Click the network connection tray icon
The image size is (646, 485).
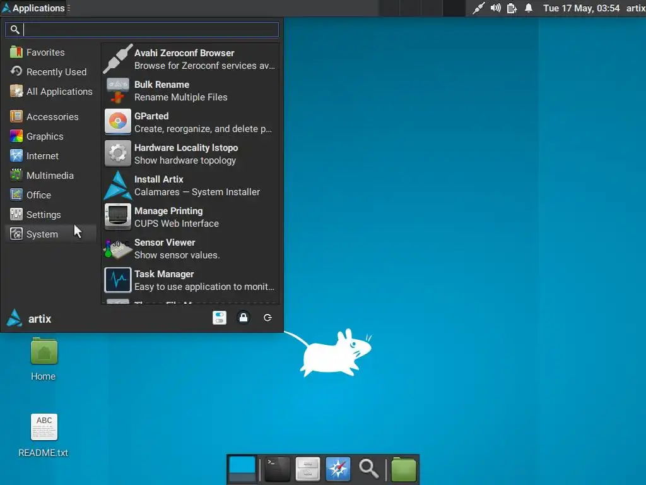tap(478, 8)
